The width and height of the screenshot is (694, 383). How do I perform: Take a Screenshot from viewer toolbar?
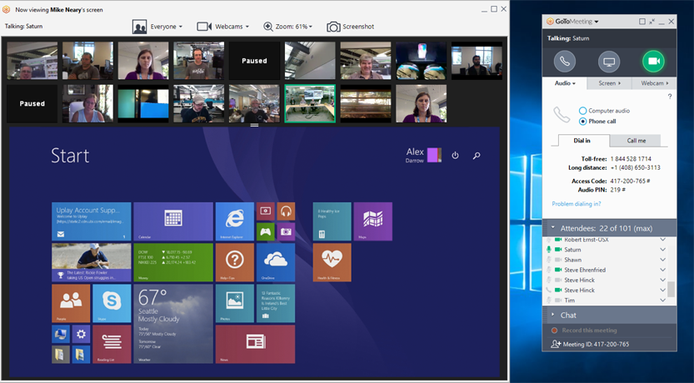(351, 27)
